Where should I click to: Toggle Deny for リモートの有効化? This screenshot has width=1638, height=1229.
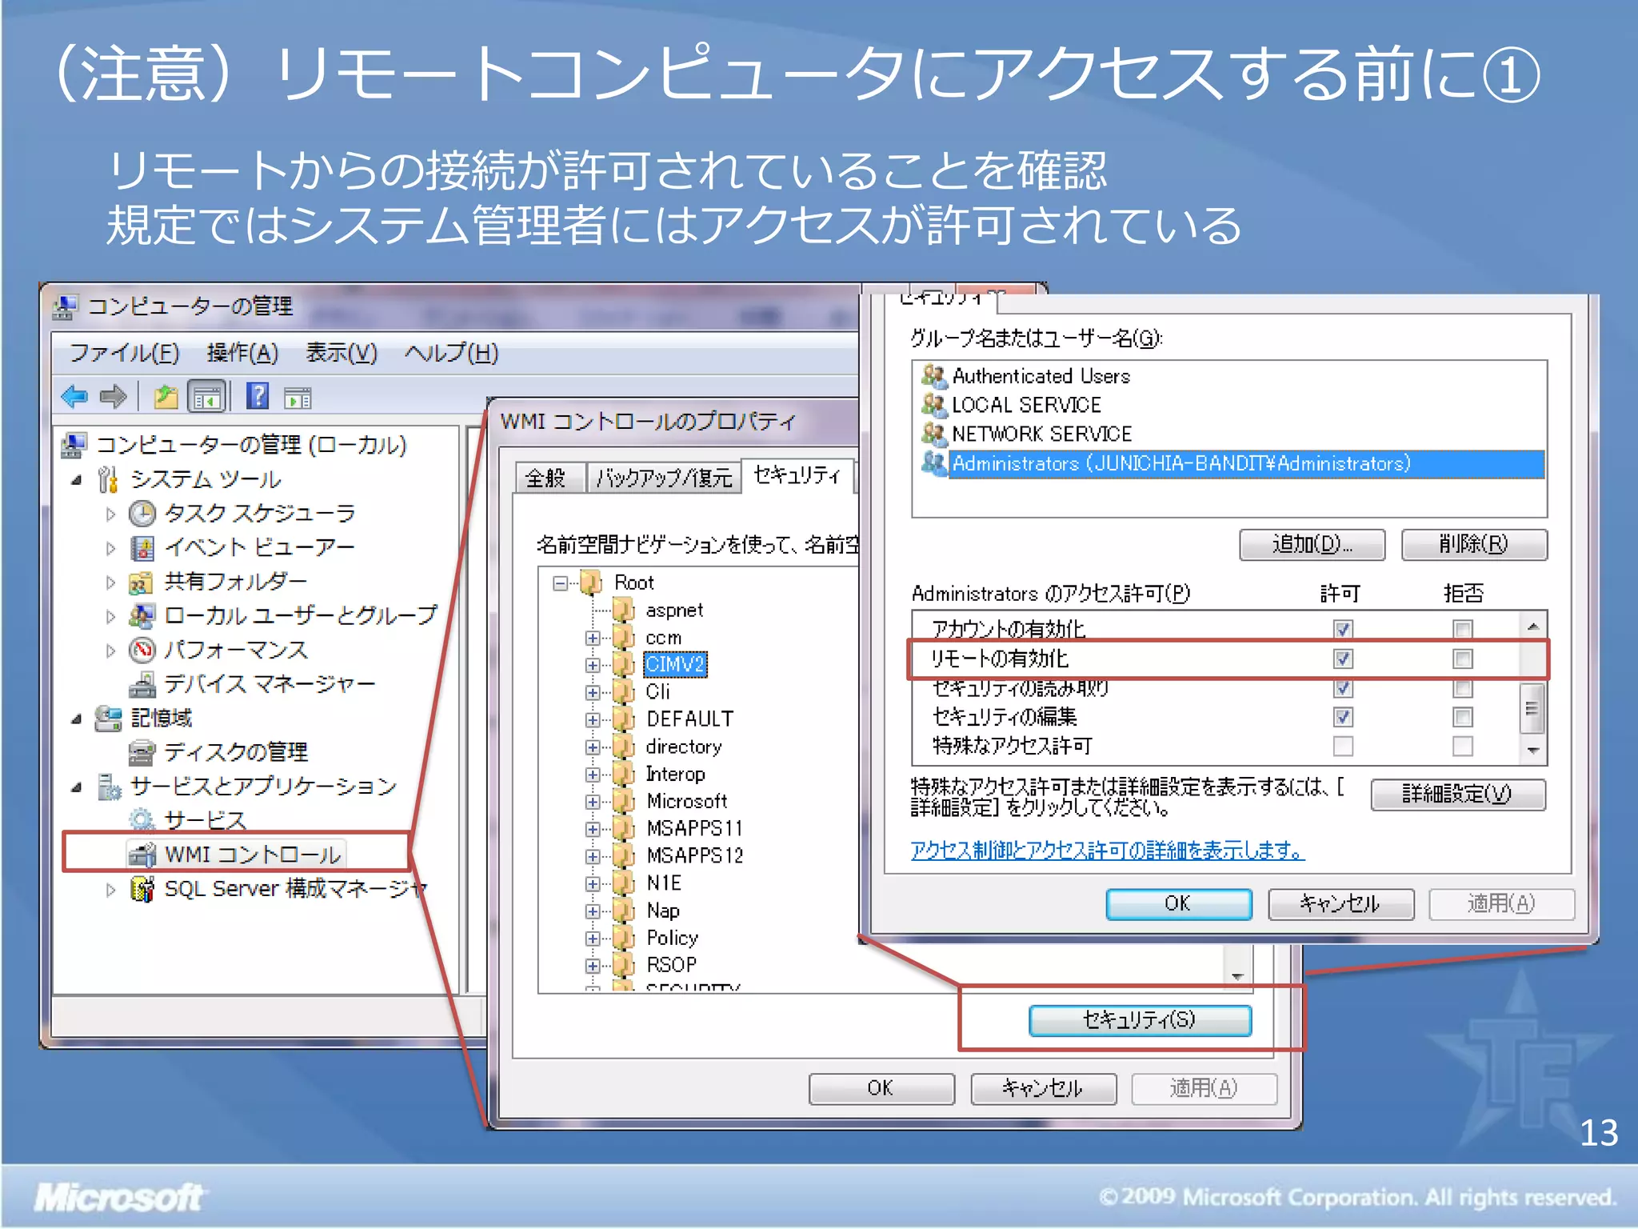(1463, 659)
